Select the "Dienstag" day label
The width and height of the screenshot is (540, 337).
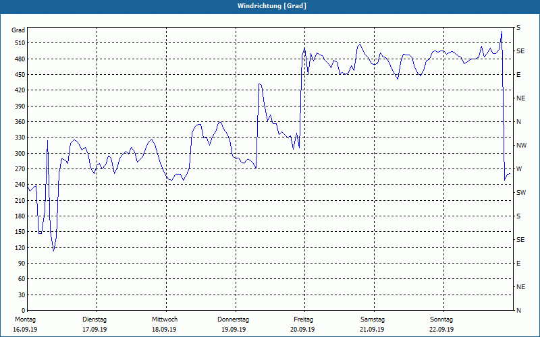tap(94, 319)
